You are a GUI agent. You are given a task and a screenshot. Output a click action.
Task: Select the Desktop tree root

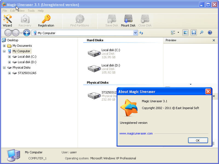click(13, 40)
